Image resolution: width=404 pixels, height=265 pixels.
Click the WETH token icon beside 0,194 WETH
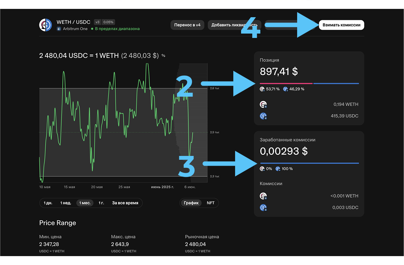[263, 105]
